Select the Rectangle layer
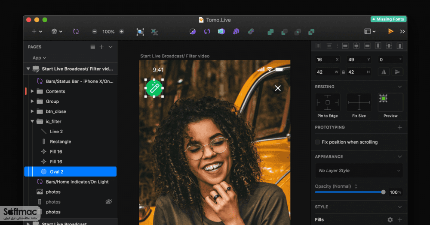Screen dimensions: 430x225 [60, 141]
